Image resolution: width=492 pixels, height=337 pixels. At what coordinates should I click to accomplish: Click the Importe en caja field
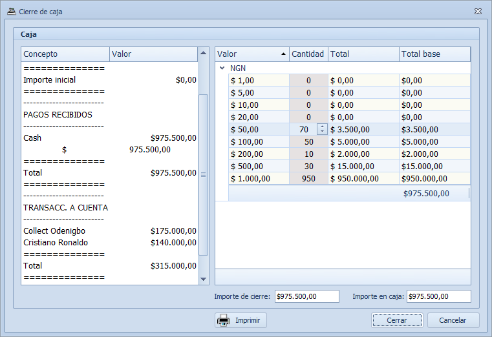tap(438, 296)
